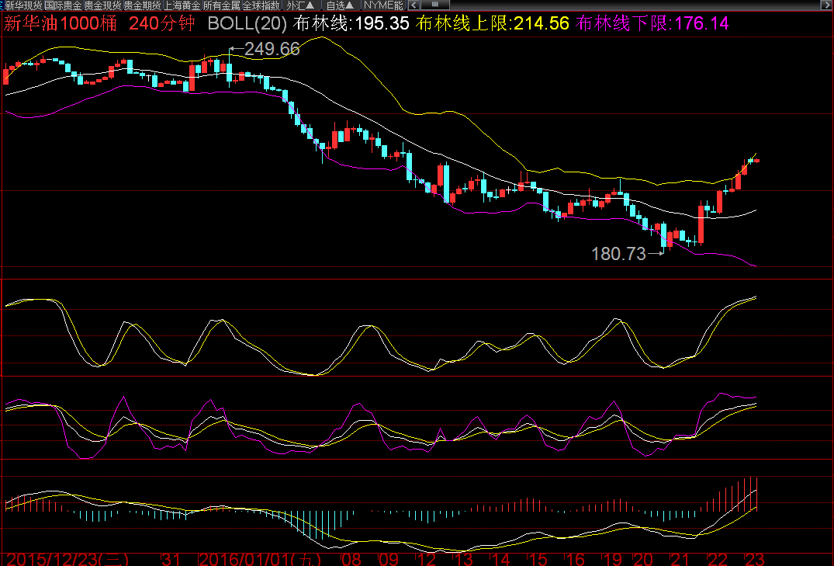
Task: Click the 249.66 high price marker
Action: 272,50
